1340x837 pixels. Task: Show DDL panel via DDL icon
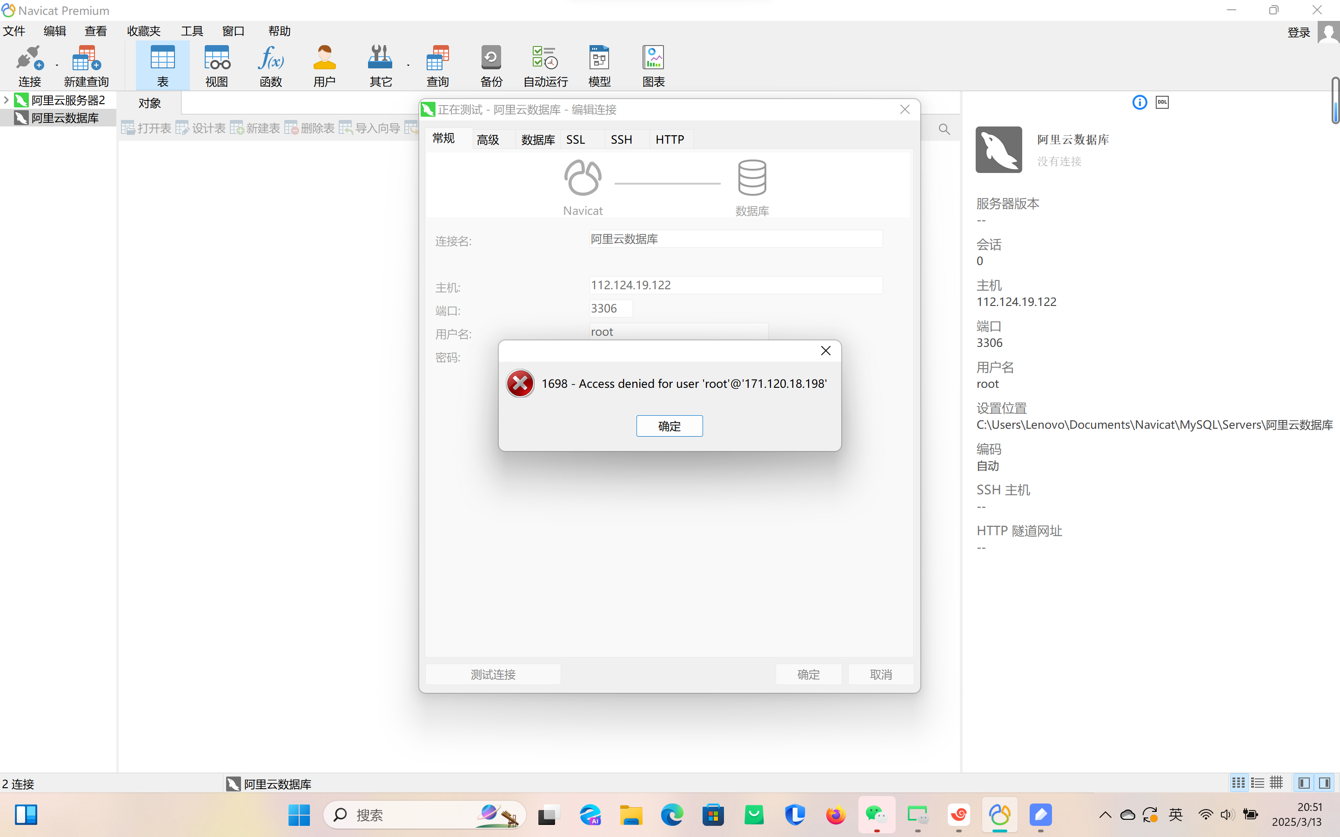1162,102
